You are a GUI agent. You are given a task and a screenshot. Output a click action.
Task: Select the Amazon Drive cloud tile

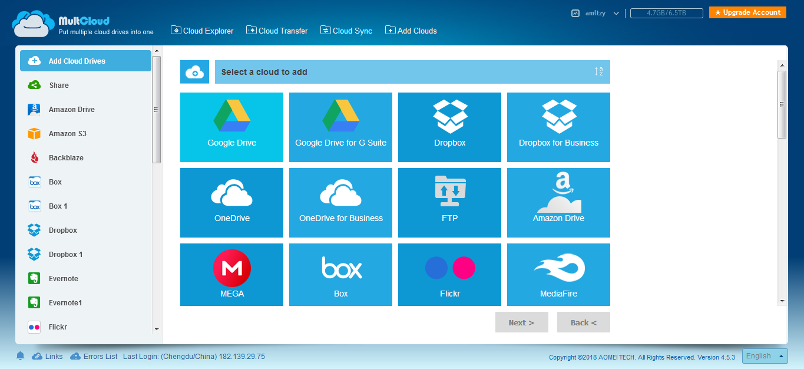tap(558, 203)
